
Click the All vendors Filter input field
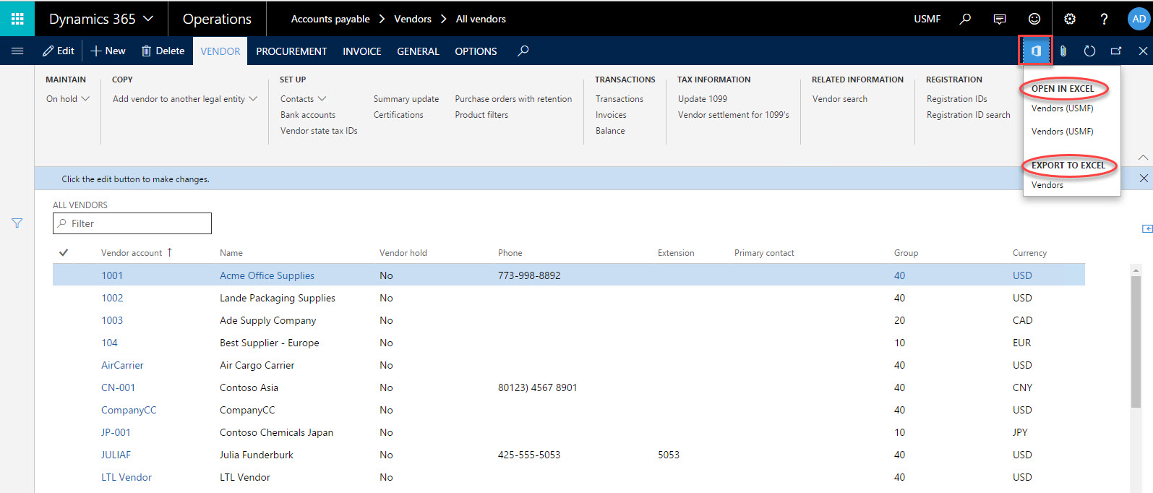click(x=137, y=223)
